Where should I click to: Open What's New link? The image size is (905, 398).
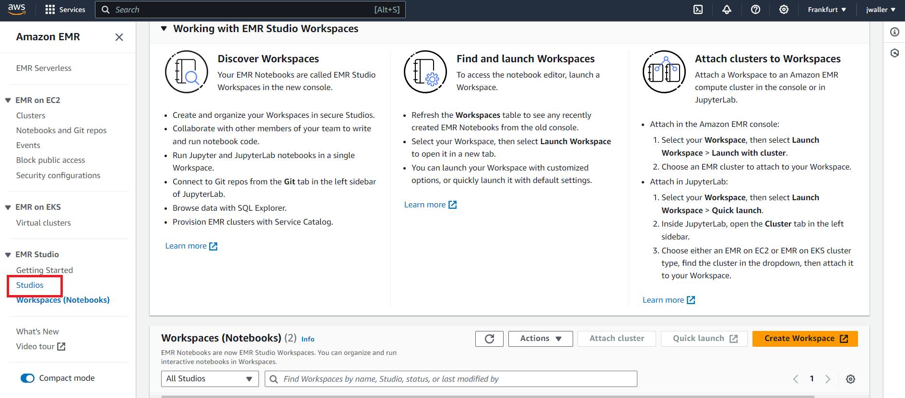tap(37, 331)
